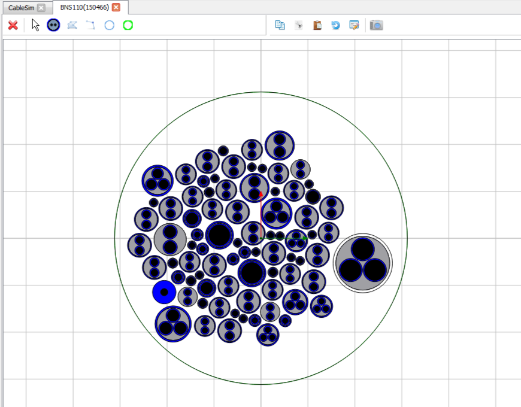Click the clipboard paste icon
Image resolution: width=521 pixels, height=407 pixels.
317,25
